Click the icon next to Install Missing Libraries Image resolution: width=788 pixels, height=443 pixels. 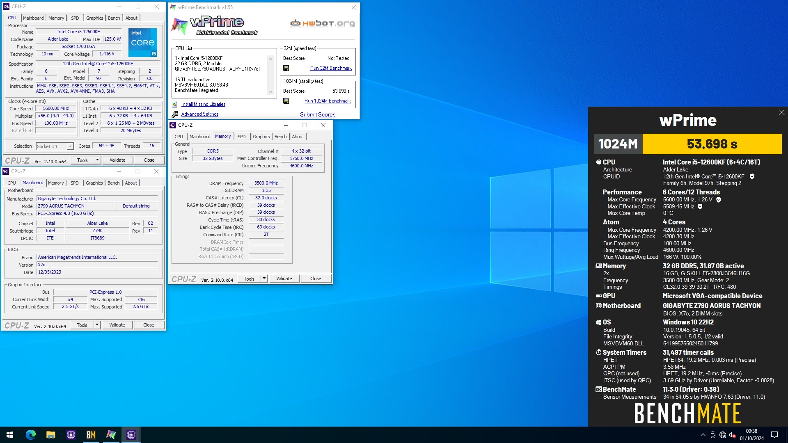(175, 105)
